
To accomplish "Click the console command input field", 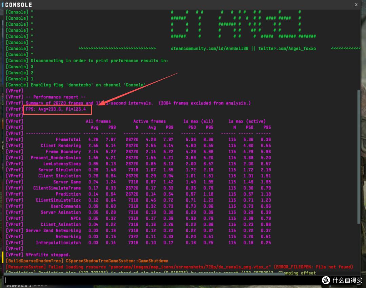I will (x=182, y=280).
